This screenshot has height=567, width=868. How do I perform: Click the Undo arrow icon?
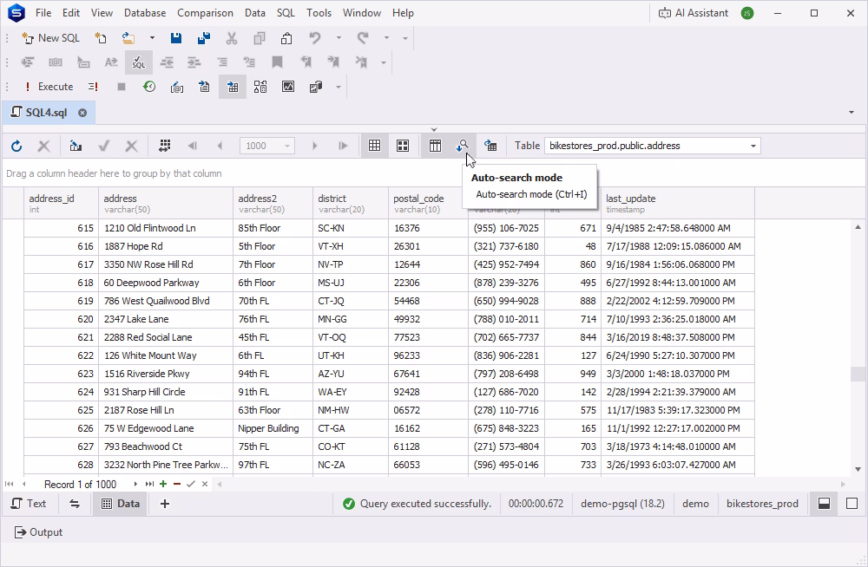pyautogui.click(x=315, y=38)
